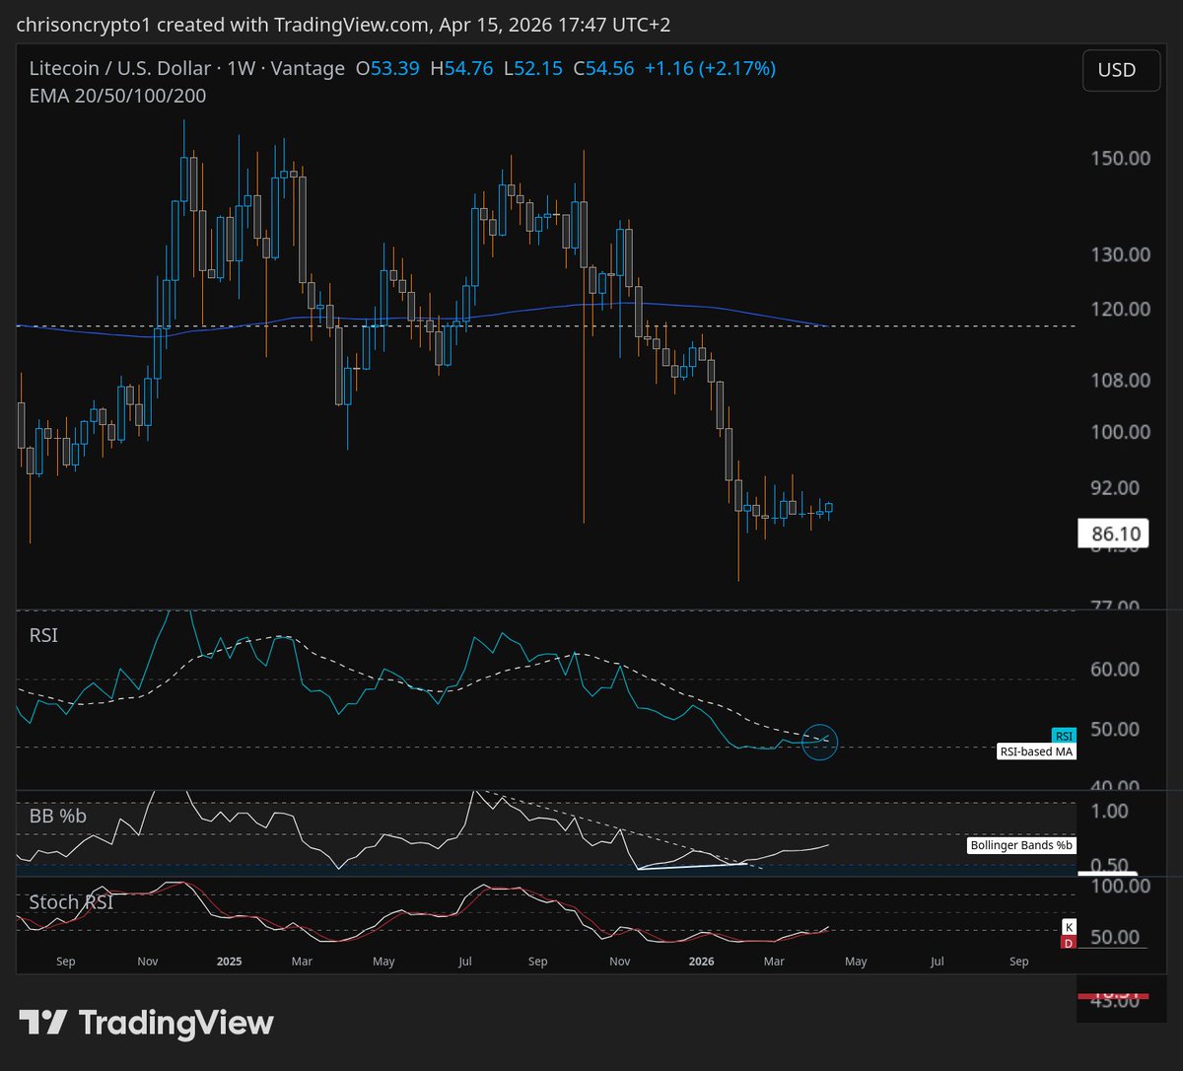Click the 2025 label on time axis
Viewport: 1183px width, 1071px height.
pos(229,961)
